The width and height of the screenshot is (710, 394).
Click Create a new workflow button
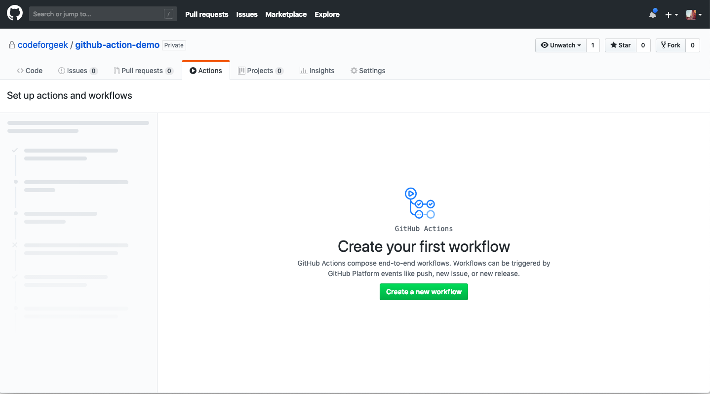coord(424,292)
